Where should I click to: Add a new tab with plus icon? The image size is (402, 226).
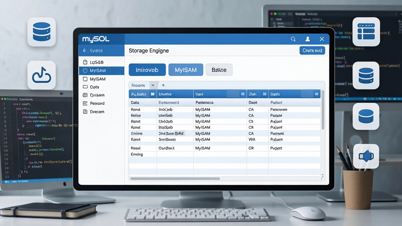163,85
